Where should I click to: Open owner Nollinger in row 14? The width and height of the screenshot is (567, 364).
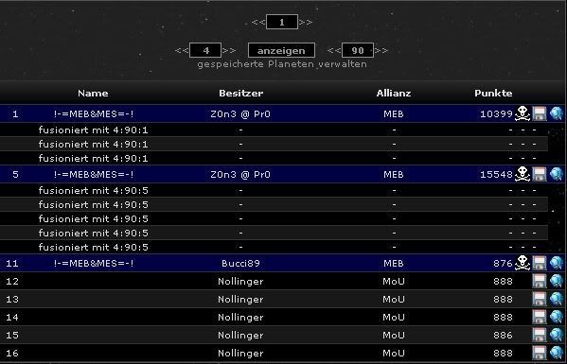click(x=240, y=318)
